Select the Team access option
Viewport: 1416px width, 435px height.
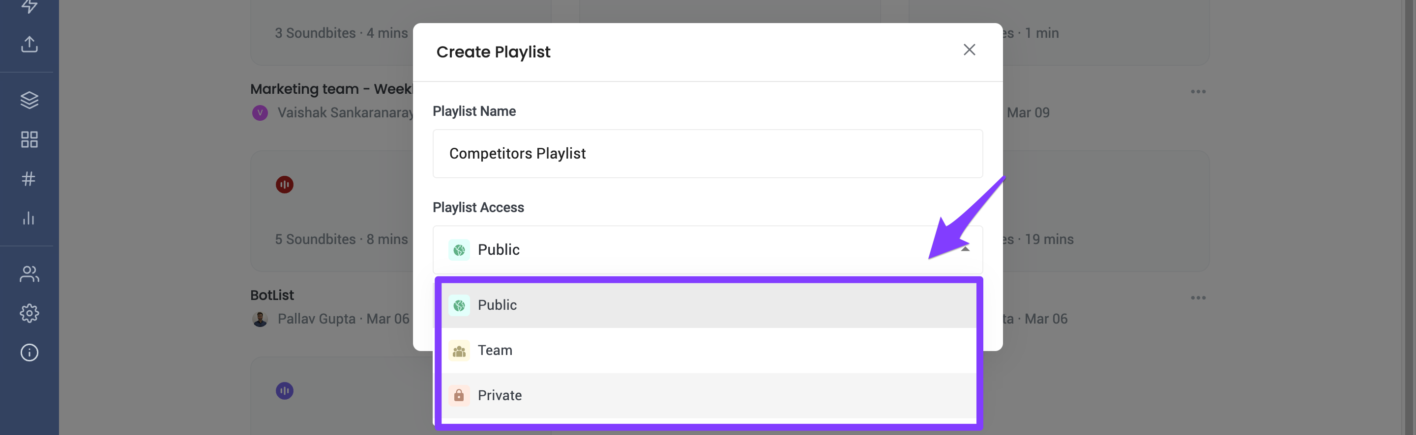[x=708, y=351]
